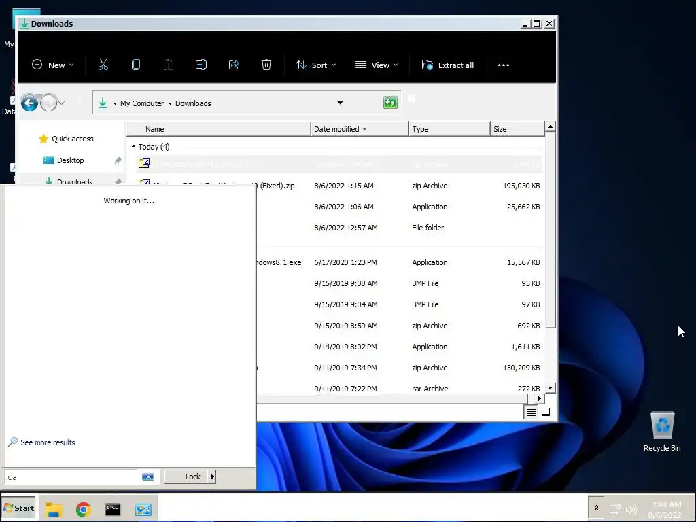
Task: Open Google Chrome from the taskbar
Action: 83,509
